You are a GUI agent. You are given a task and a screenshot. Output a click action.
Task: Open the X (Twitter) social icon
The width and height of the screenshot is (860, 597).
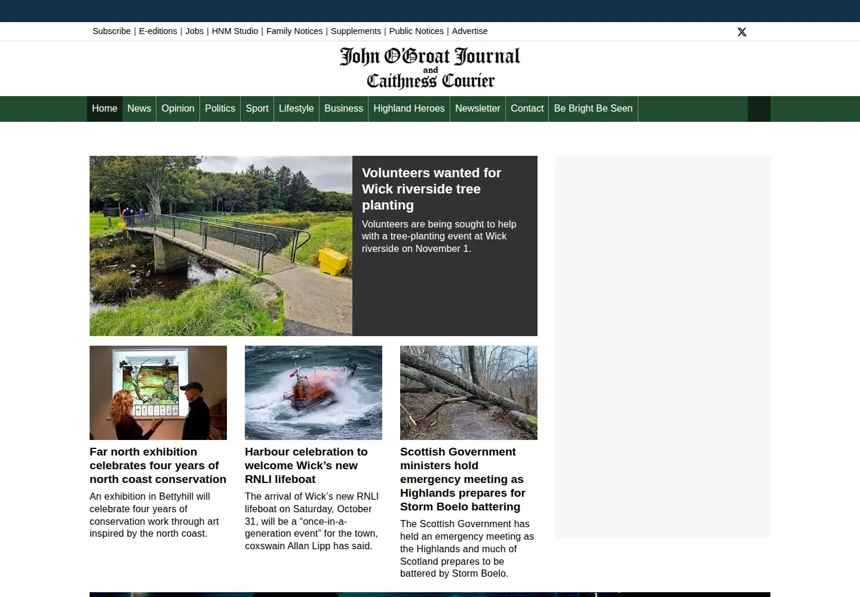tap(742, 32)
